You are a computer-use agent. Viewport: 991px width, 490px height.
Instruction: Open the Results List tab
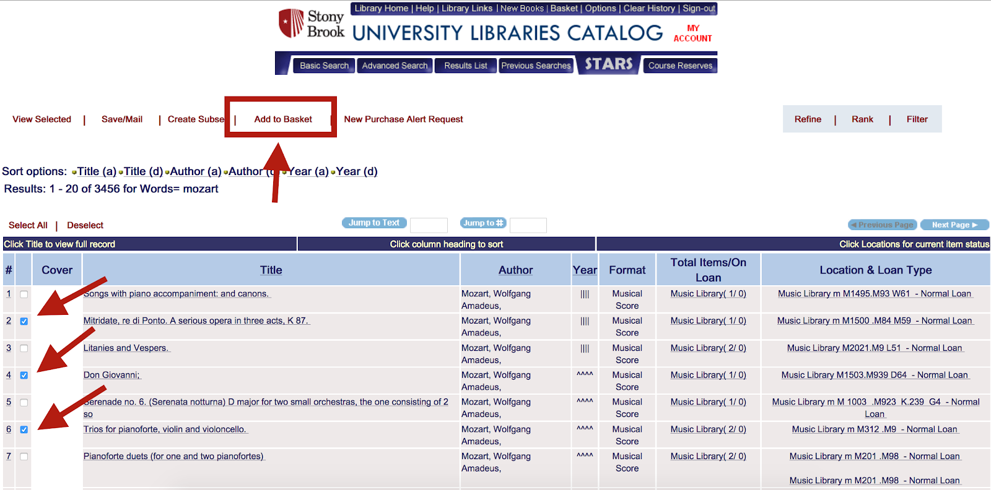pyautogui.click(x=466, y=66)
